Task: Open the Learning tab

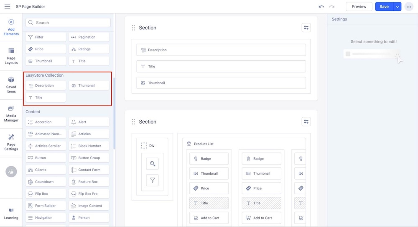Action: pos(11,214)
